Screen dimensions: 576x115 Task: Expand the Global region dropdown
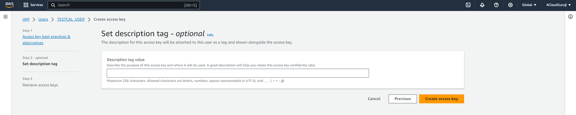[x=529, y=5]
